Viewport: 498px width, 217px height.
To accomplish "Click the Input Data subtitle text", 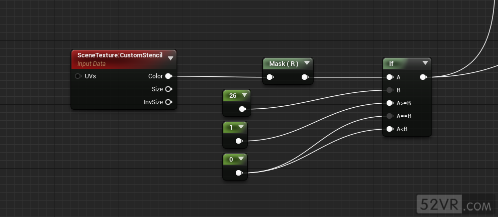I will (91, 64).
